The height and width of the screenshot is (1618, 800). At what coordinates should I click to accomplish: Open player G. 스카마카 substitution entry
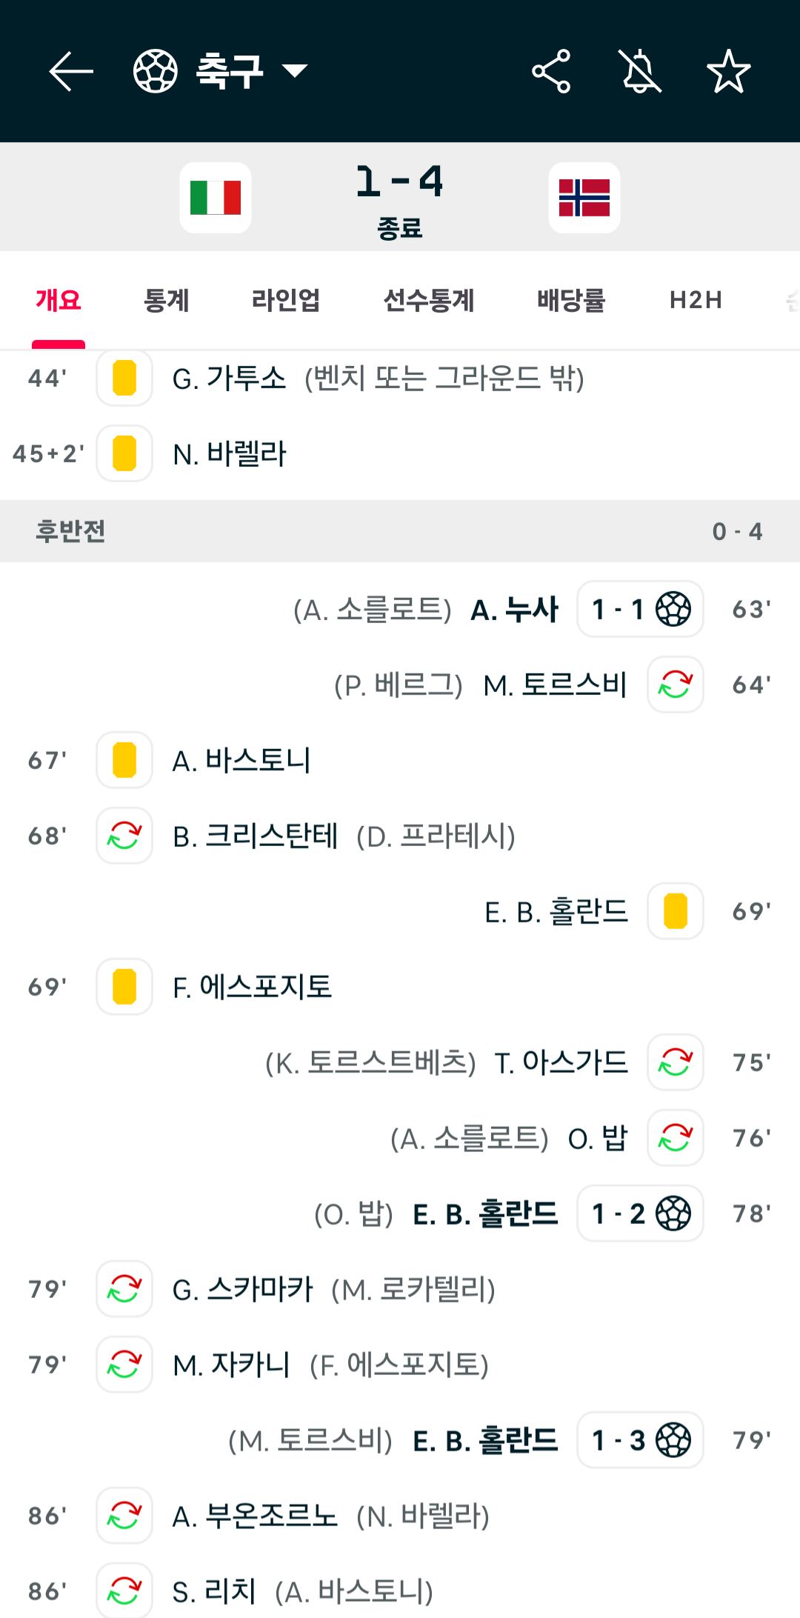[x=243, y=1289]
